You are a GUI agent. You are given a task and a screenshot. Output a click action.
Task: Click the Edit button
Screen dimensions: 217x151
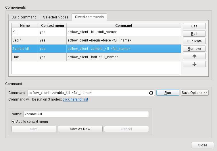[x=194, y=34]
